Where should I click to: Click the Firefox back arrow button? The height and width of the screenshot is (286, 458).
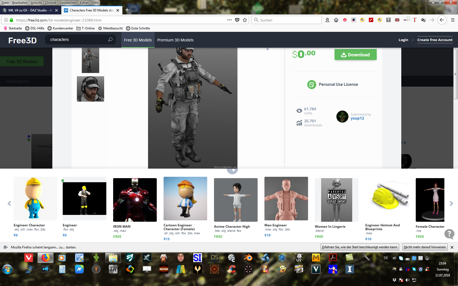pyautogui.click(x=442, y=20)
